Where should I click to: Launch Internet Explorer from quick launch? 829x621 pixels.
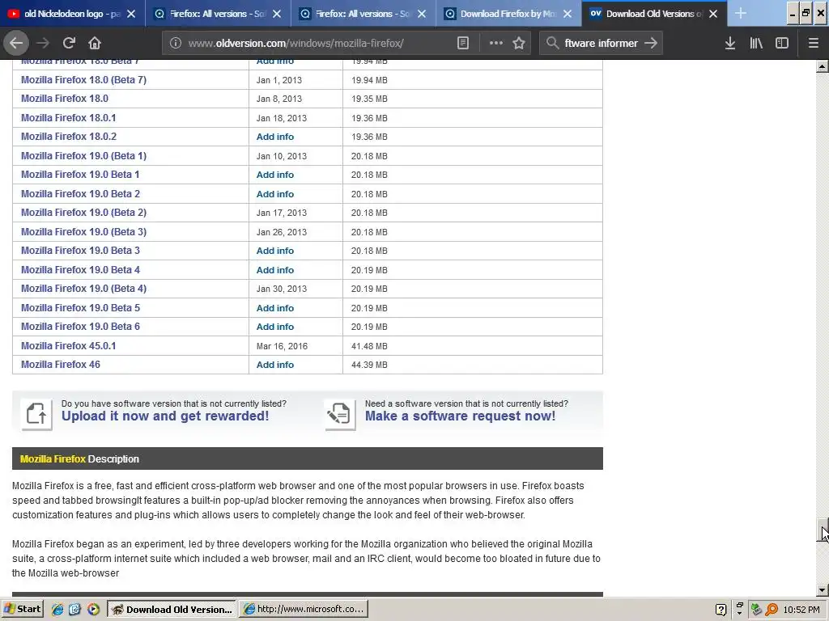(57, 610)
